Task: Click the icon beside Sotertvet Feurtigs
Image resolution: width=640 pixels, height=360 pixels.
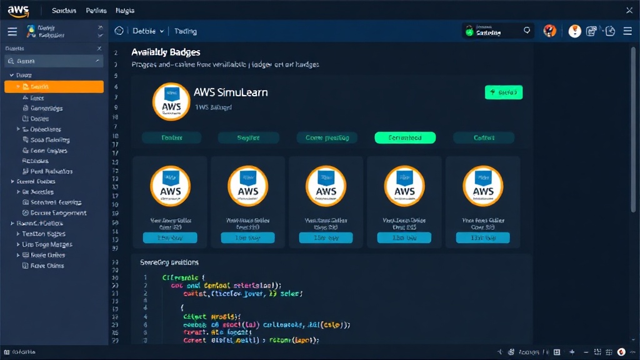Action: click(x=25, y=202)
